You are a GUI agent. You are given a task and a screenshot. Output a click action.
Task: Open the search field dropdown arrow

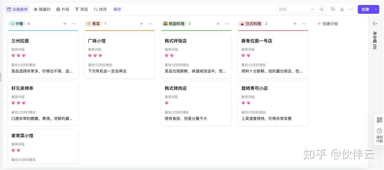(313, 10)
